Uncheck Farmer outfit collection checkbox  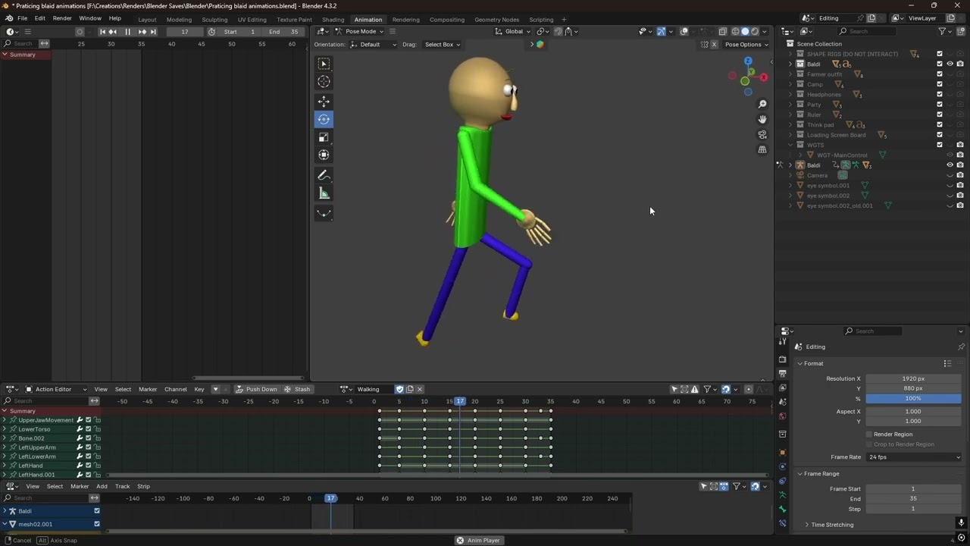click(x=940, y=74)
